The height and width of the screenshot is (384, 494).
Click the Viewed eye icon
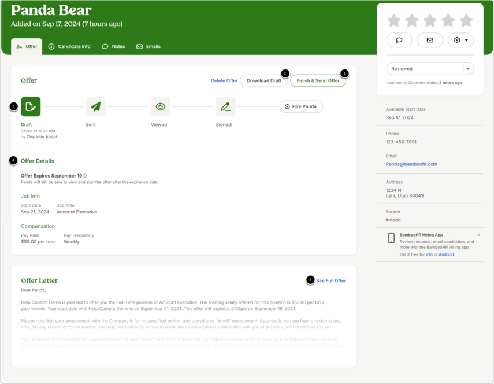[161, 106]
